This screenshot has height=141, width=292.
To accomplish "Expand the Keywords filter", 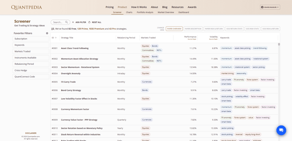I will [31, 45].
